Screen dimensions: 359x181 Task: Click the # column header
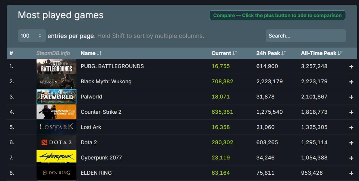(11, 53)
